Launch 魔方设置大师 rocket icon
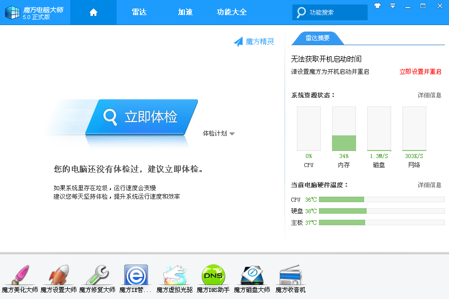This screenshot has height=299, width=449. (58, 275)
